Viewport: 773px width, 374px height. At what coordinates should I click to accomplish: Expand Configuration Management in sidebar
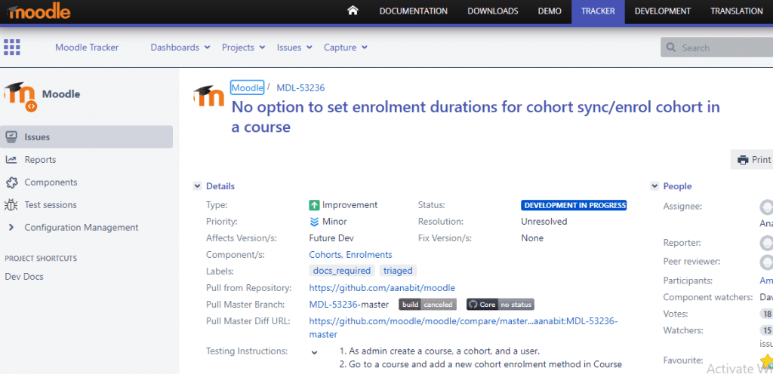pos(12,228)
